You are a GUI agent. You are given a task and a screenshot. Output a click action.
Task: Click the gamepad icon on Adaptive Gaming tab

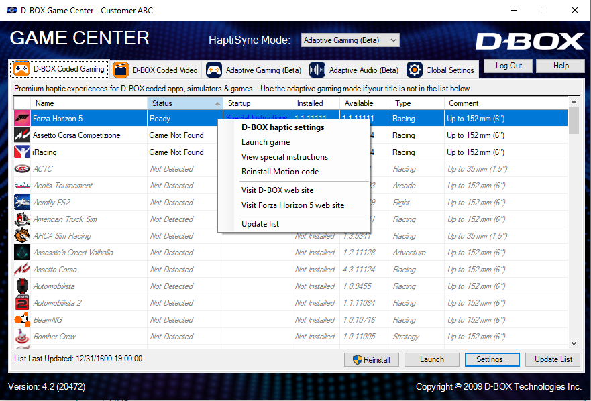pos(213,69)
